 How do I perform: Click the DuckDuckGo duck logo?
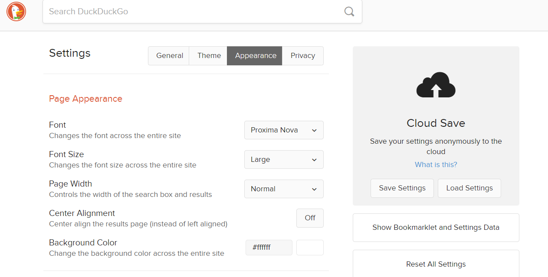(x=16, y=11)
